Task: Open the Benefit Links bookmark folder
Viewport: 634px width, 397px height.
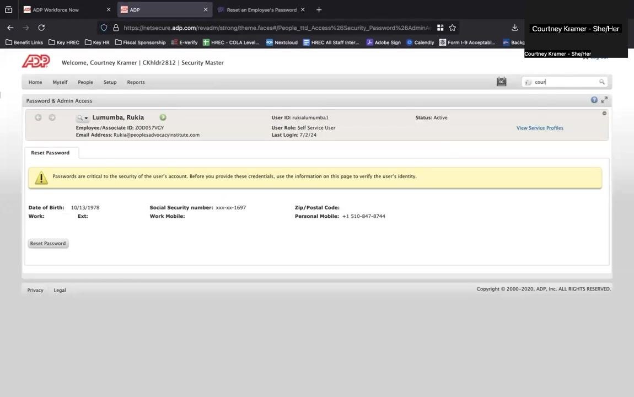Action: coord(24,42)
